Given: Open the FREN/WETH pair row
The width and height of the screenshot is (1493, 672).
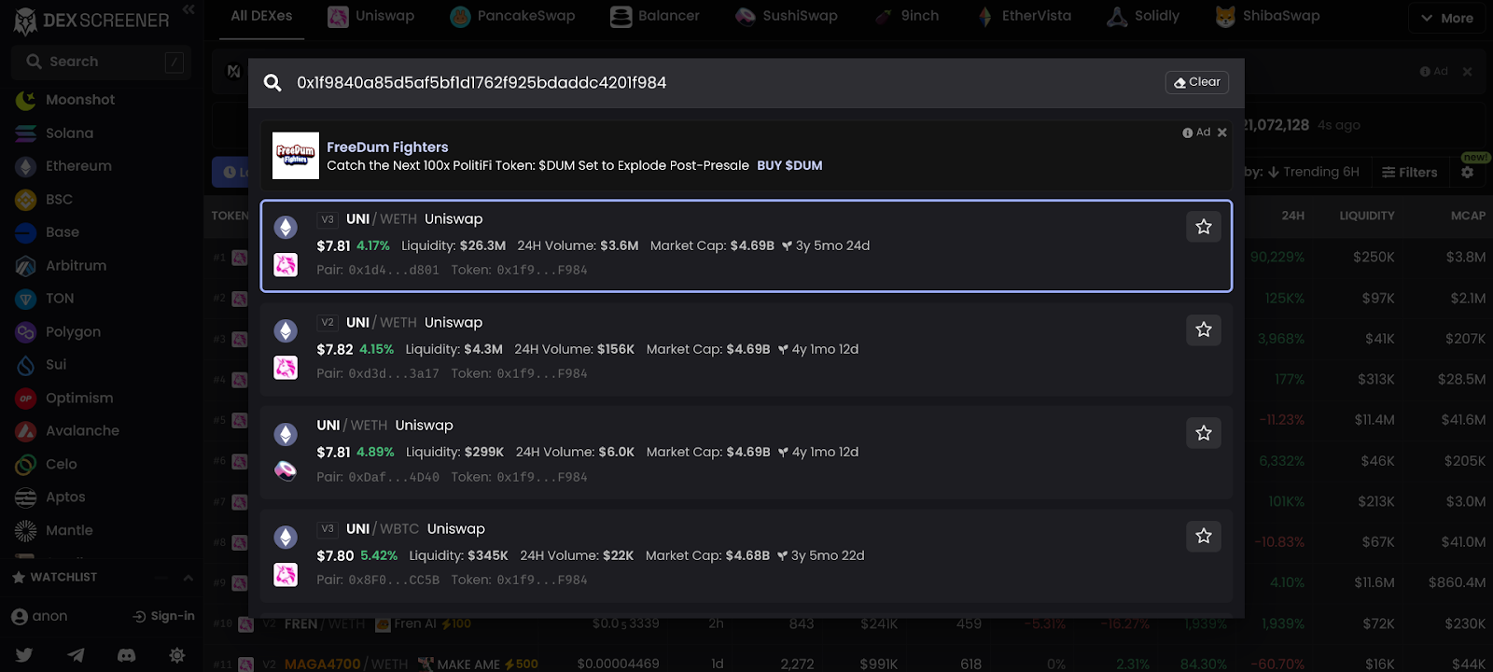Looking at the screenshot, I should tap(847, 623).
